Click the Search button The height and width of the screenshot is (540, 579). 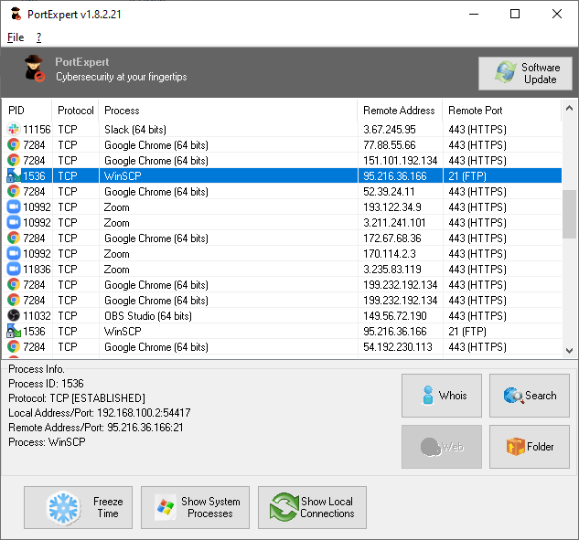click(x=530, y=396)
